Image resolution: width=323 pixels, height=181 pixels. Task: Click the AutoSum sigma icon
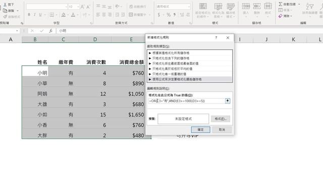coord(281,4)
